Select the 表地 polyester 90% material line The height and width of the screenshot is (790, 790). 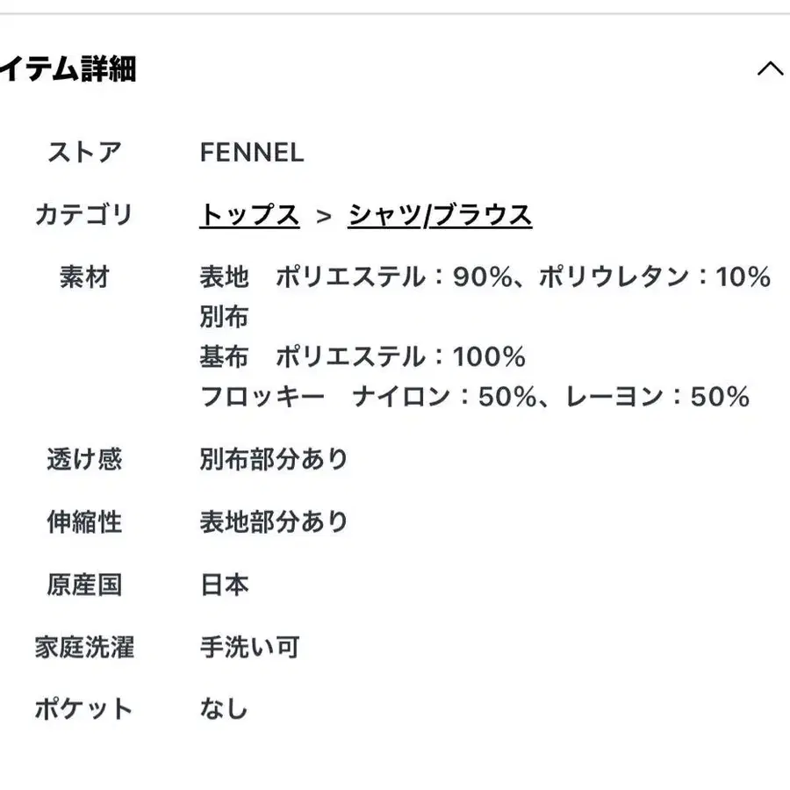pos(485,277)
